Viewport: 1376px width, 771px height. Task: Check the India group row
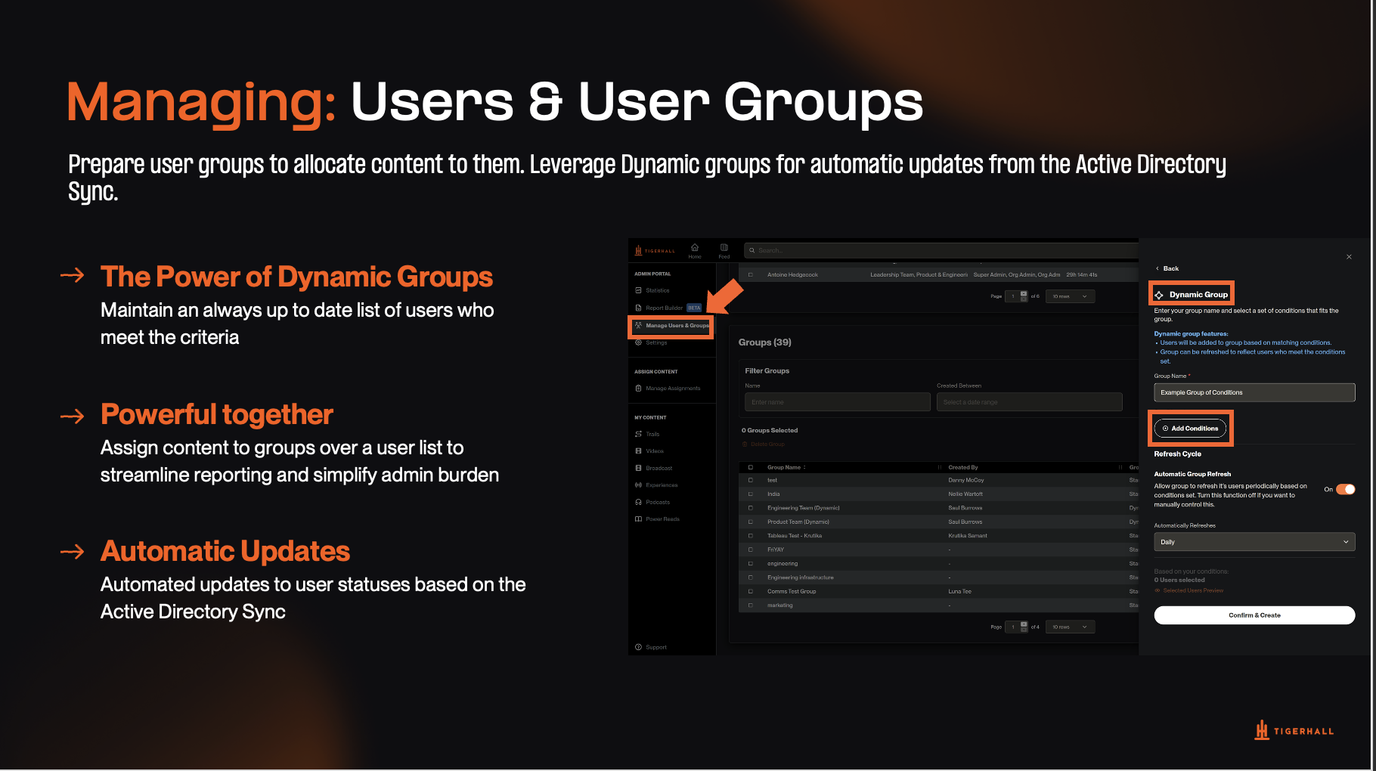pyautogui.click(x=751, y=494)
